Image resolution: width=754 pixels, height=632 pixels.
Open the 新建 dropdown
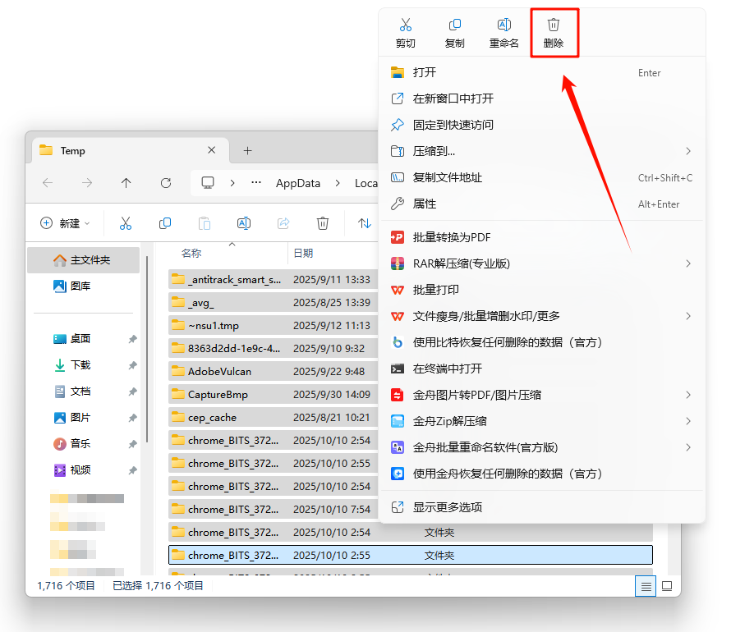coord(65,223)
